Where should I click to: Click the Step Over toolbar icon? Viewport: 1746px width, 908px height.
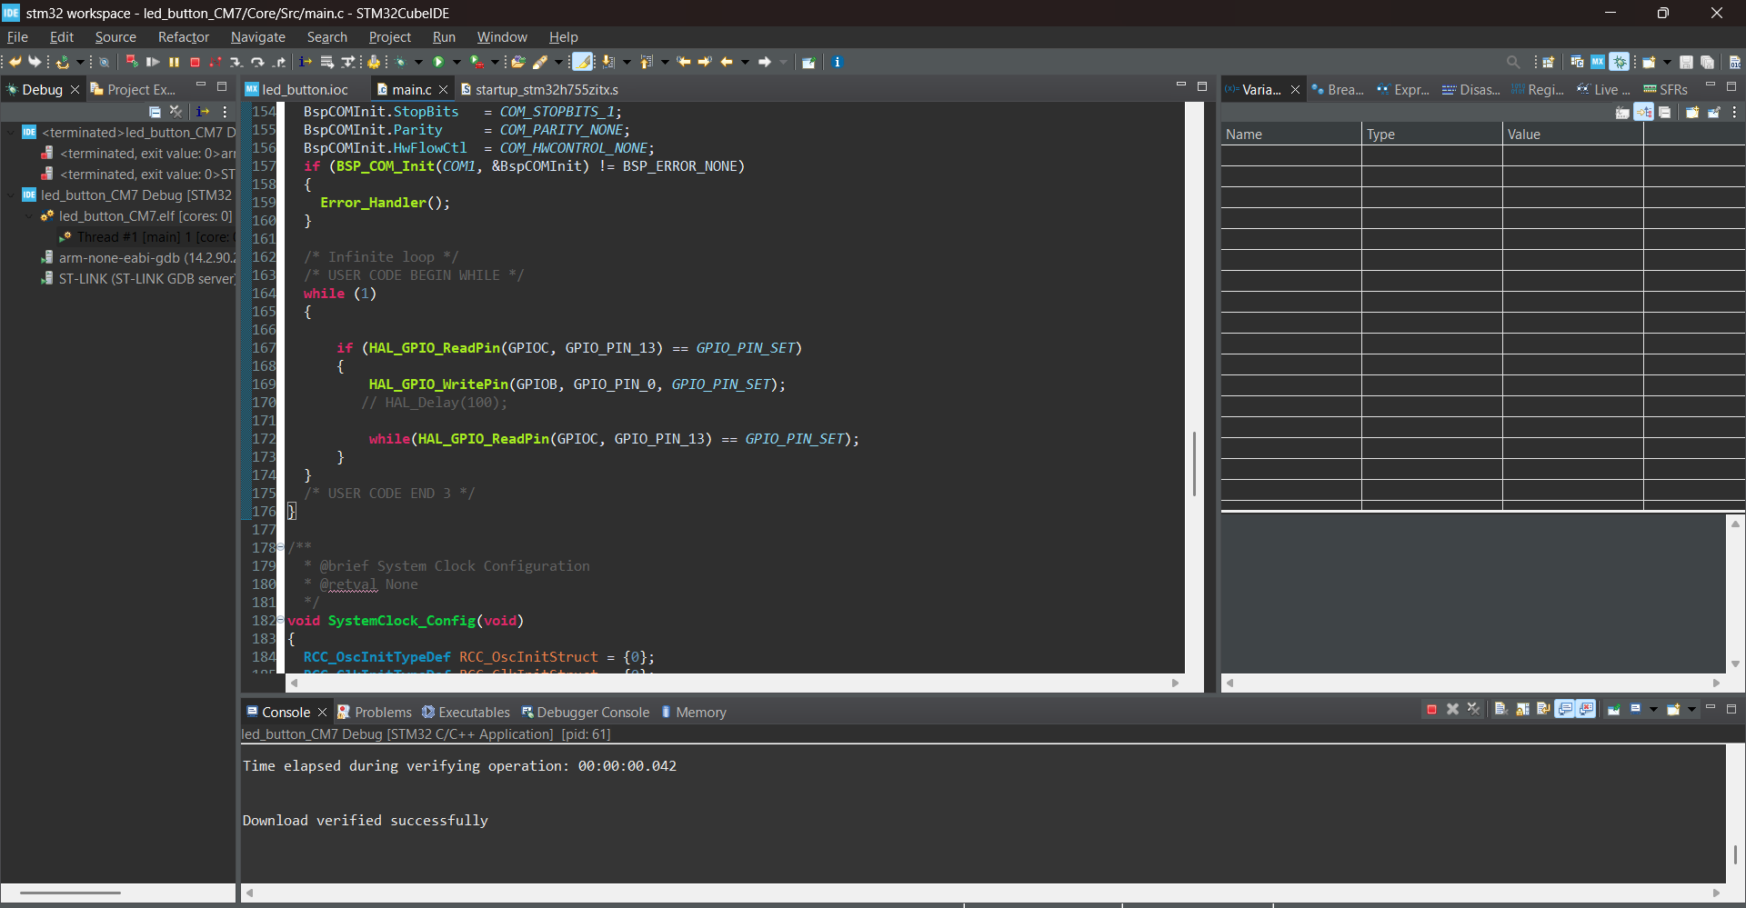point(257,62)
